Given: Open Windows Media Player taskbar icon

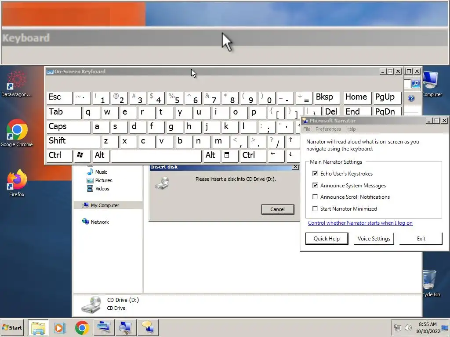Looking at the screenshot, I should pyautogui.click(x=60, y=327).
